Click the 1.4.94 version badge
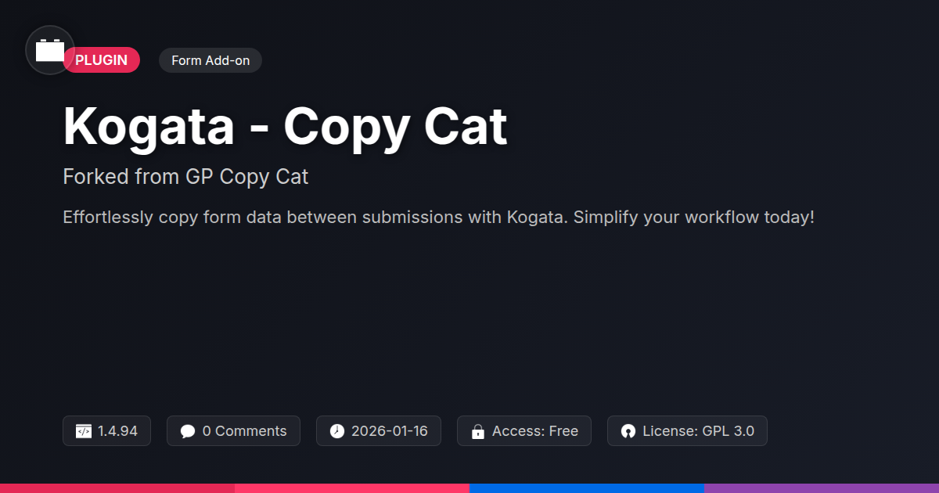This screenshot has height=493, width=939. click(106, 431)
